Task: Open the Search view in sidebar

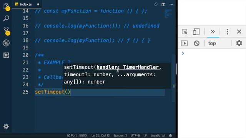Action: (x=6, y=18)
